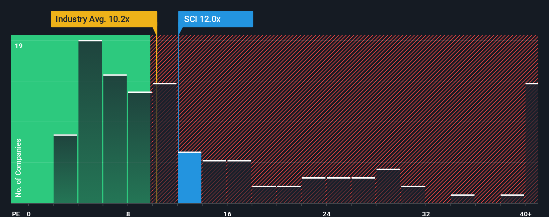Select the third green bar from left

point(115,139)
